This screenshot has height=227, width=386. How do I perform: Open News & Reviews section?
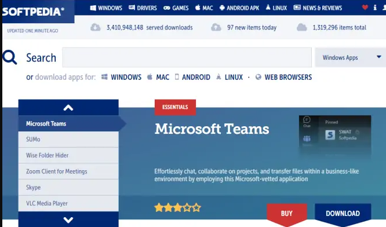click(x=318, y=8)
